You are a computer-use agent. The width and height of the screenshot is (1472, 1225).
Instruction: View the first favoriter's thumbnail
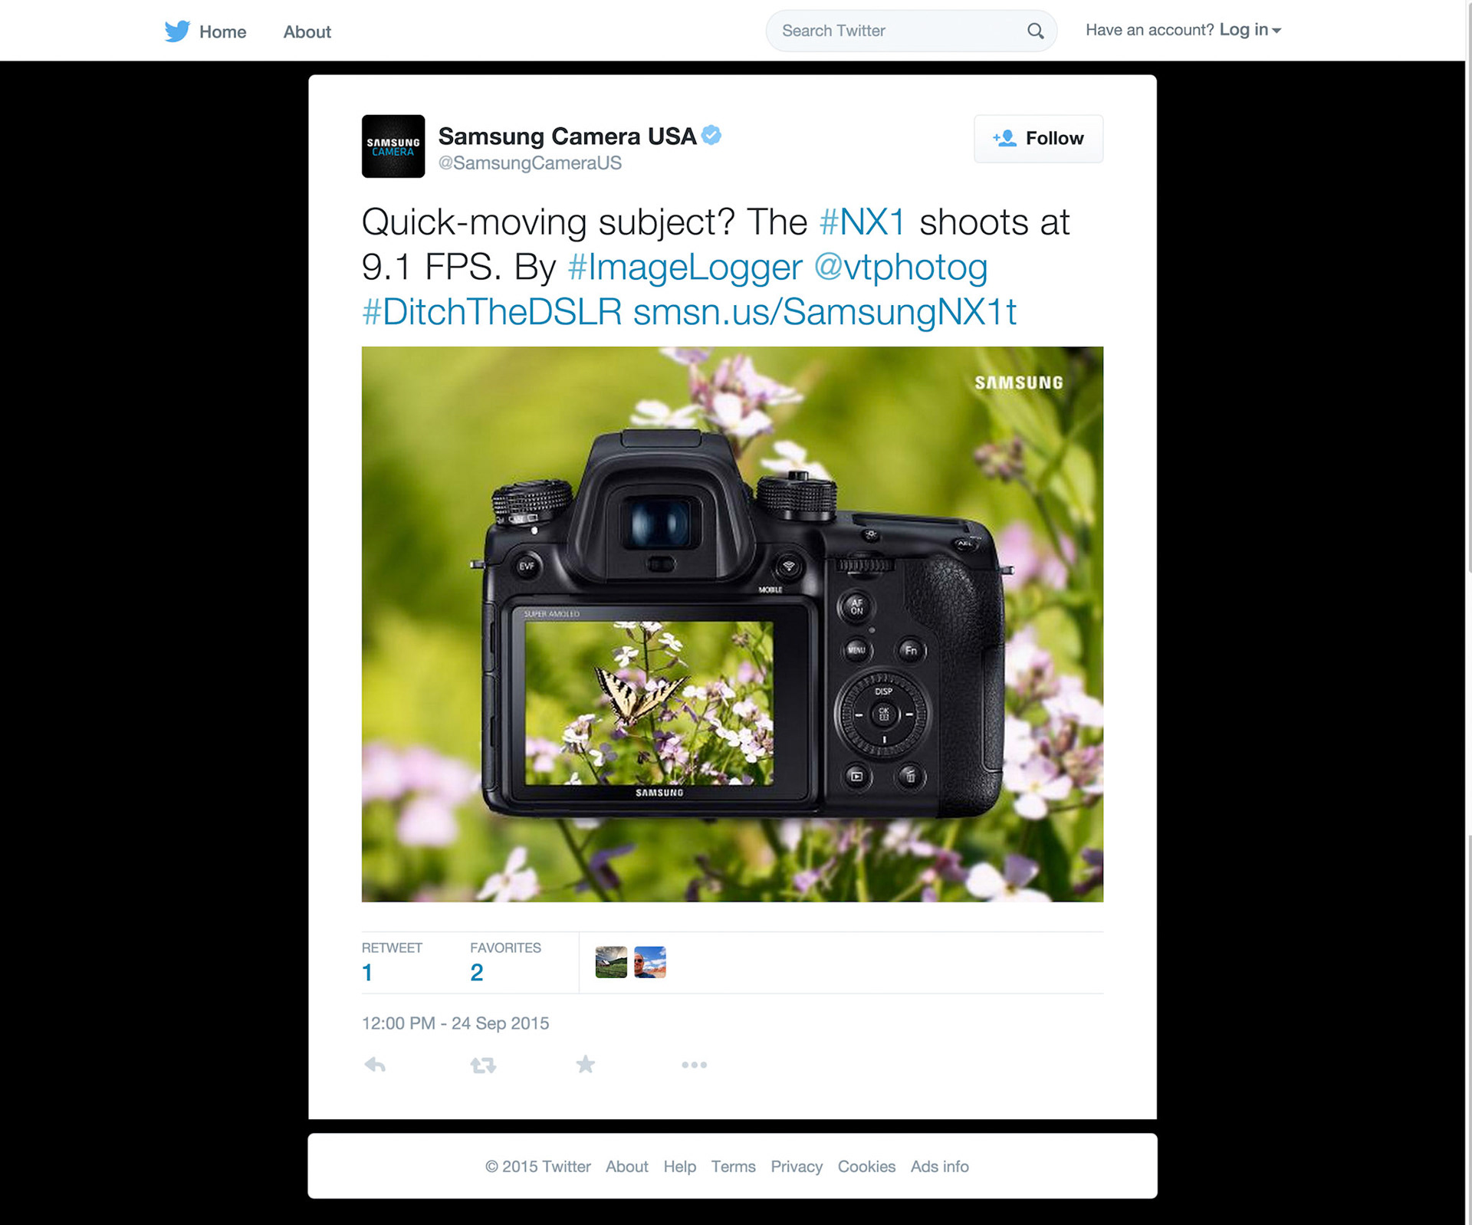(x=611, y=962)
